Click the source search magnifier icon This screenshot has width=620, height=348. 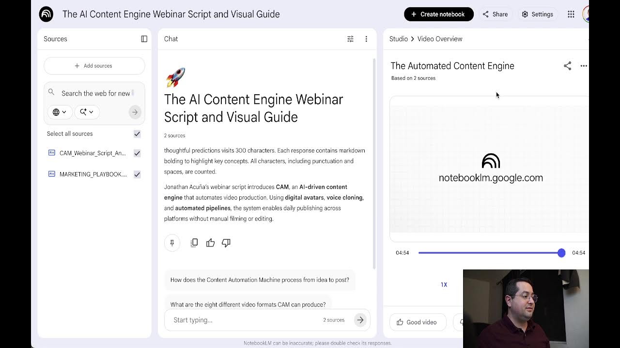51,92
